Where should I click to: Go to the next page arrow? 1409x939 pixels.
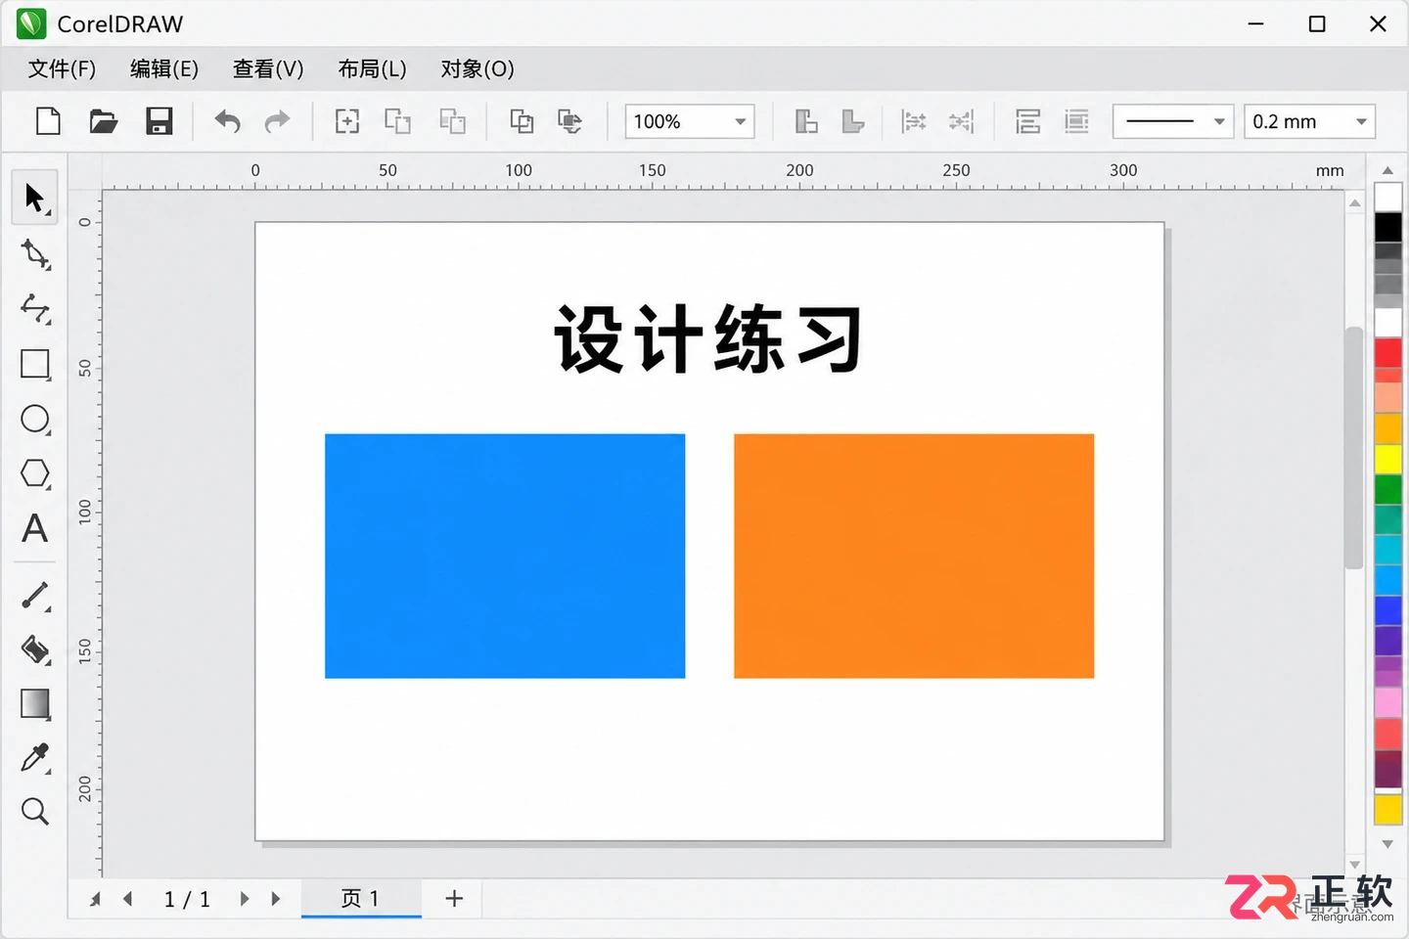(245, 898)
